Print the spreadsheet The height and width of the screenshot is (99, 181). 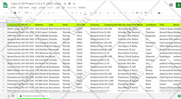click(x=15, y=13)
